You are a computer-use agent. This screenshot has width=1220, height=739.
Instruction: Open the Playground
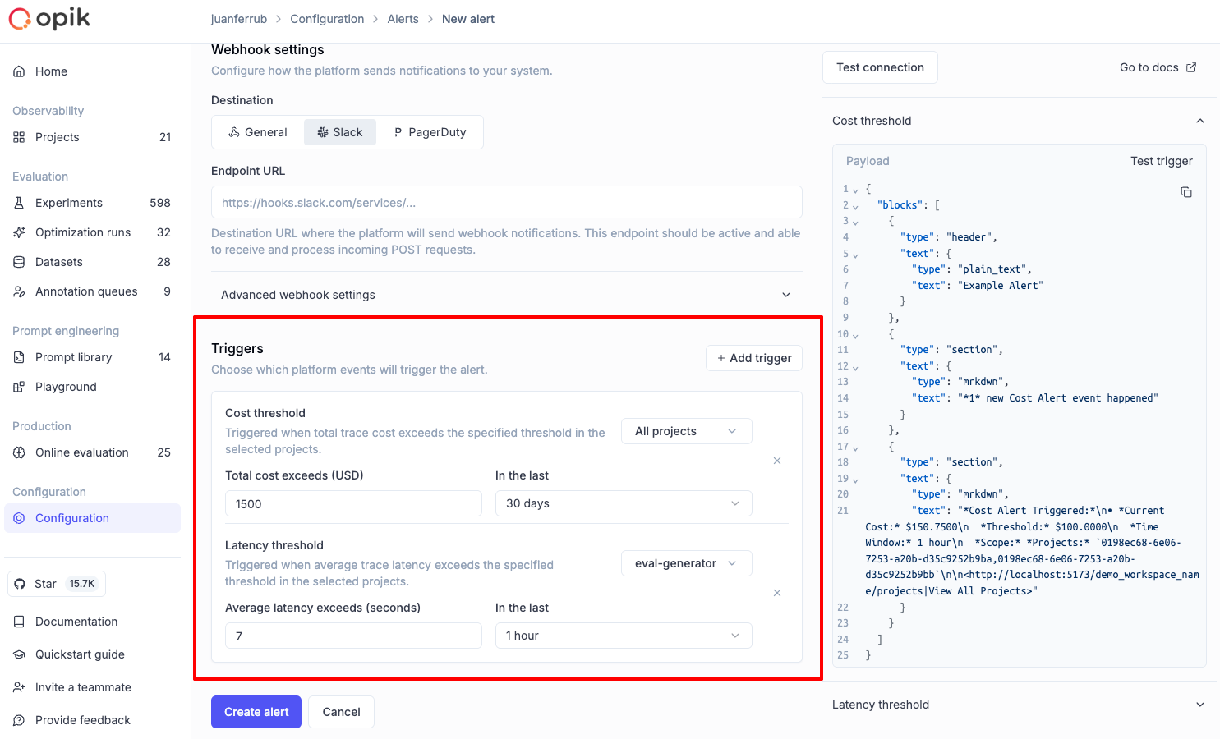click(65, 387)
